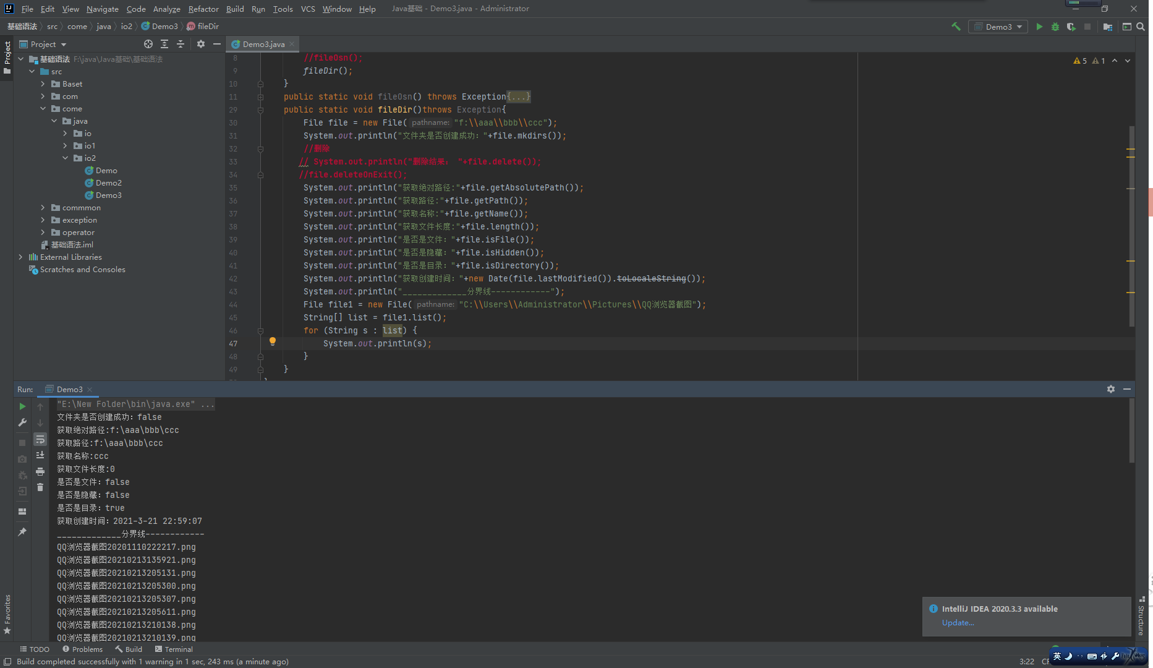Click the yellow lightbulb intention icon
This screenshot has width=1153, height=668.
point(273,341)
